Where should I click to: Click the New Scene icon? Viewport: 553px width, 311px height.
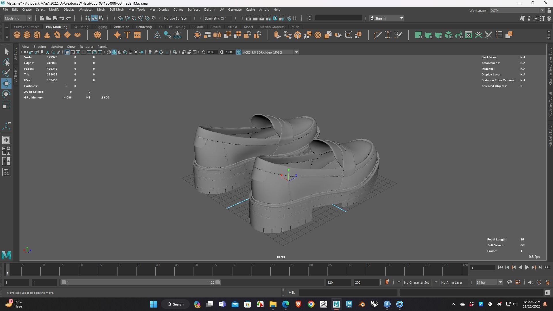click(42, 18)
